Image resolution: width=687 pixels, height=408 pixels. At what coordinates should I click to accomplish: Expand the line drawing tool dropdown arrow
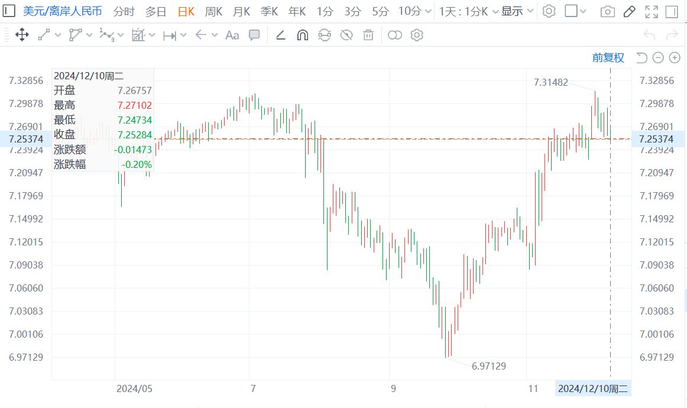pos(58,35)
